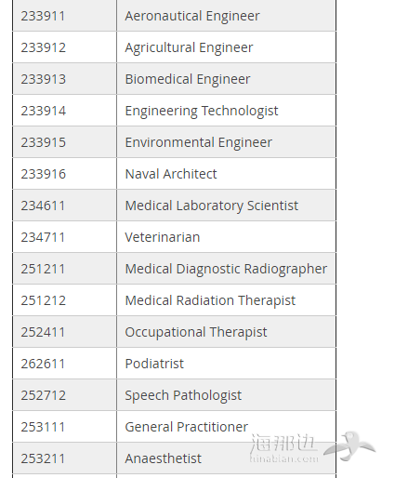Click General Practitioner text
The width and height of the screenshot is (395, 478).
pos(187,427)
